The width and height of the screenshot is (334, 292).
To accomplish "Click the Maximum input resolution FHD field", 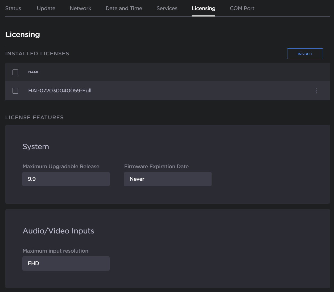I will click(66, 263).
